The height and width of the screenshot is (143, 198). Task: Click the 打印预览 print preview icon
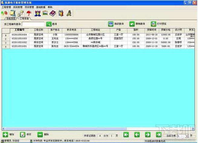154,24
